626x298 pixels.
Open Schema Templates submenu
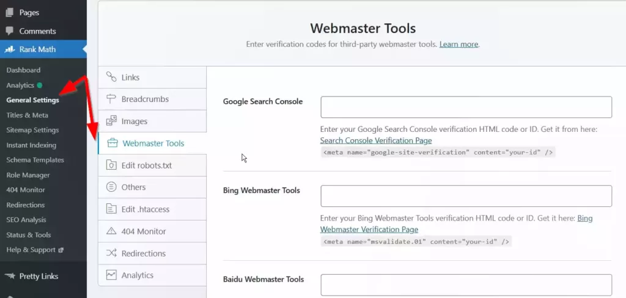tap(35, 160)
